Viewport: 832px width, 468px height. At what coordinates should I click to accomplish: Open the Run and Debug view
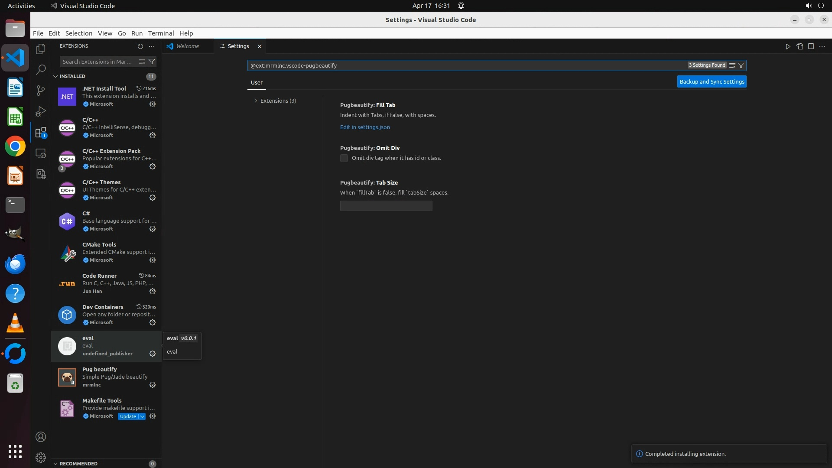pos(41,111)
